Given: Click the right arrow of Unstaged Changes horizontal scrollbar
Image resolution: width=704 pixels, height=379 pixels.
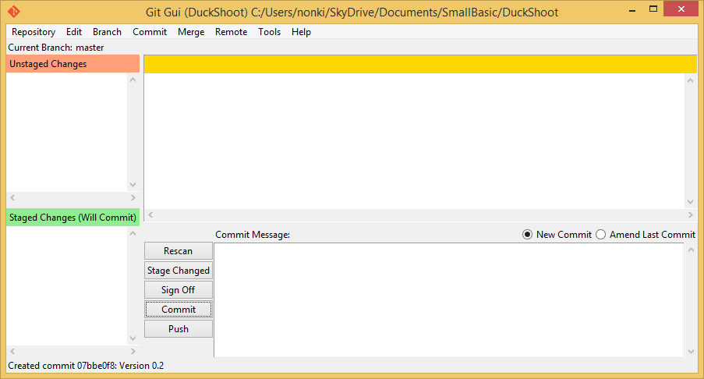Looking at the screenshot, I should tap(133, 197).
